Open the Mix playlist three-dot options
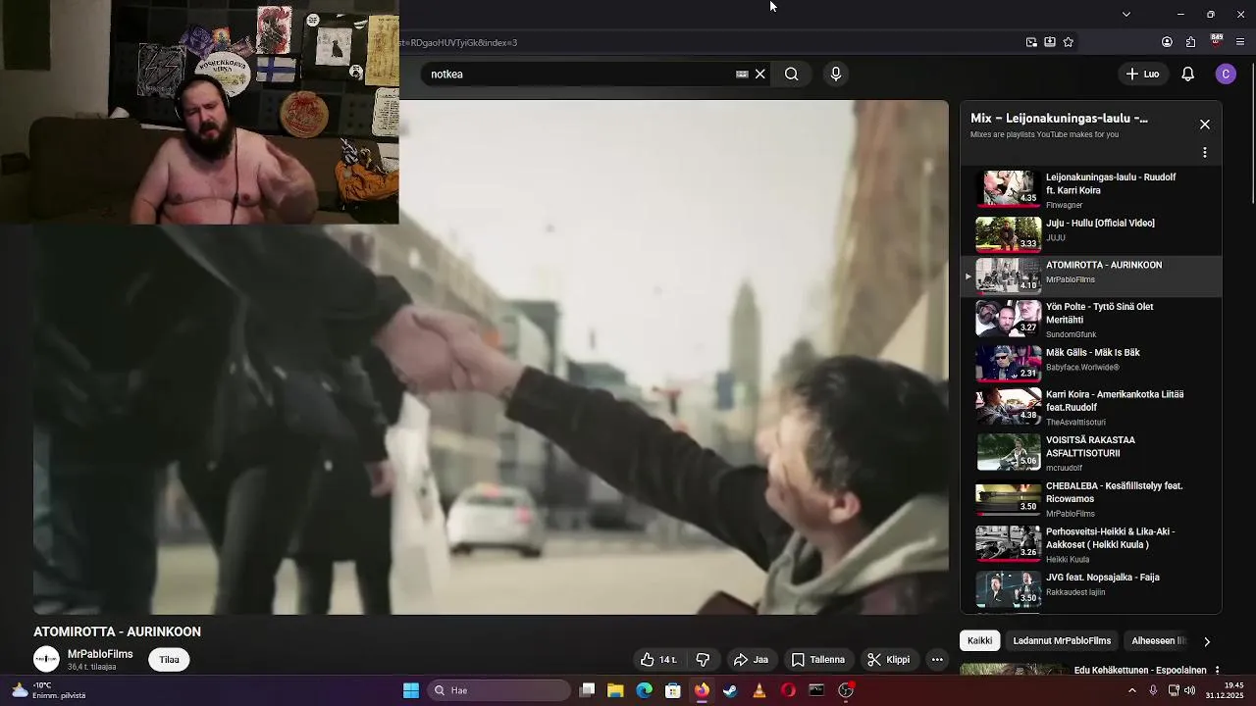Viewport: 1256px width, 706px height. tap(1205, 153)
